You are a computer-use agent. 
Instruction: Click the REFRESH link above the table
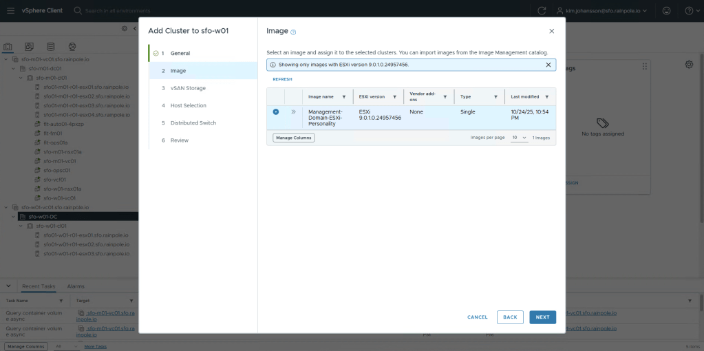tap(282, 80)
